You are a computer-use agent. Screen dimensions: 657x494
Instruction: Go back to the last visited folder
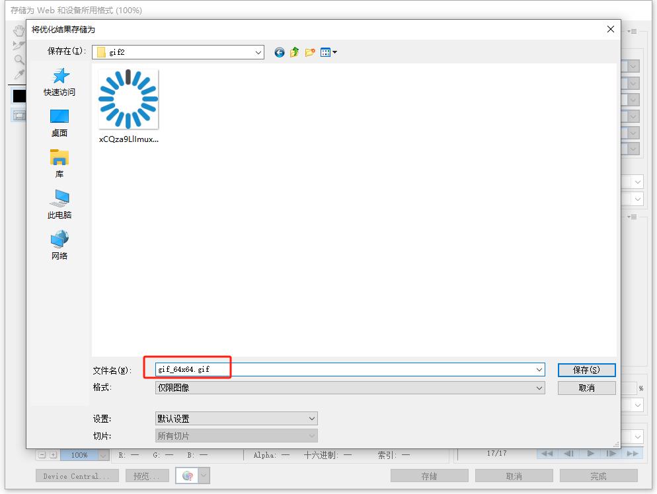click(279, 52)
